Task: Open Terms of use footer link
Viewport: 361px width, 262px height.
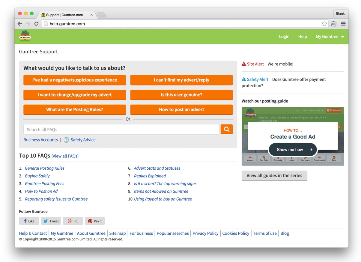Action: (265, 233)
